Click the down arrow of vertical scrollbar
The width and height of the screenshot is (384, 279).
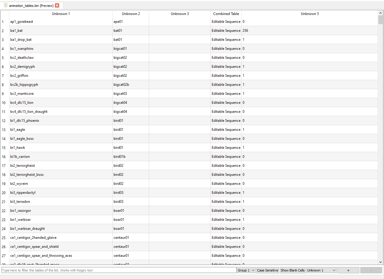(381, 262)
